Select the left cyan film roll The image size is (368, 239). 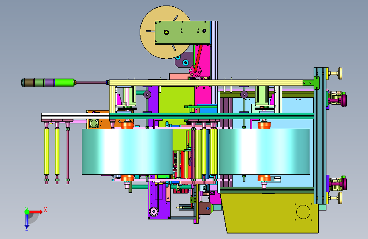pyautogui.click(x=127, y=152)
